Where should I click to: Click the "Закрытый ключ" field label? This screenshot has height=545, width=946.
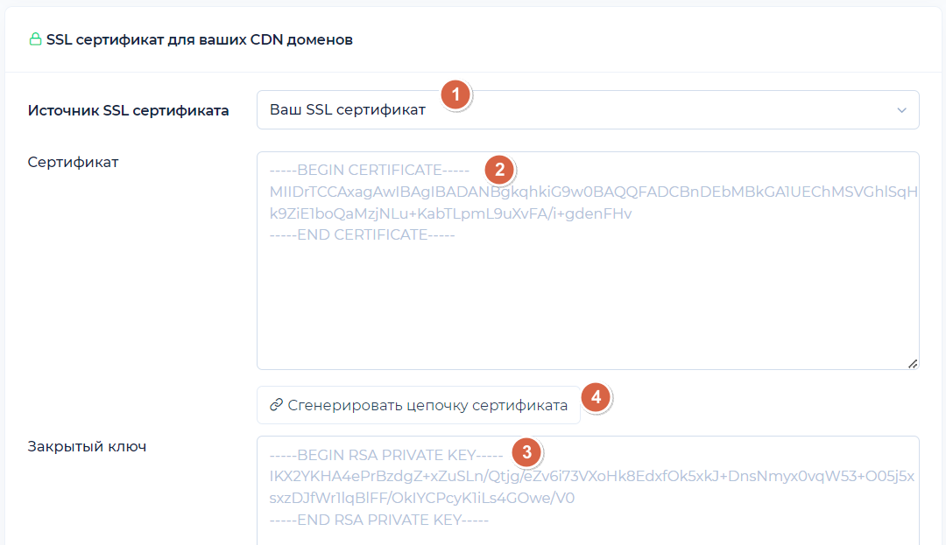[87, 446]
